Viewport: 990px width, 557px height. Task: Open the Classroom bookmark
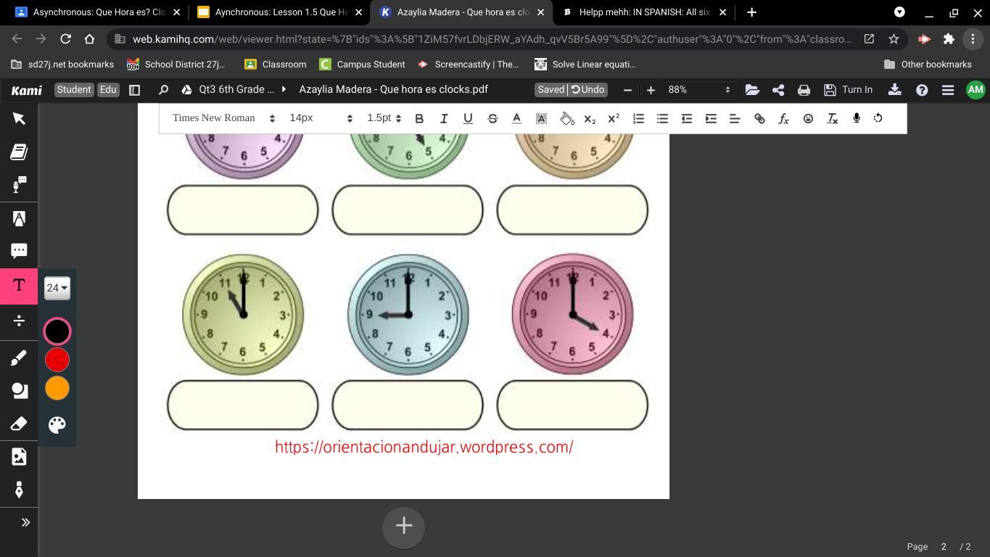tap(276, 65)
